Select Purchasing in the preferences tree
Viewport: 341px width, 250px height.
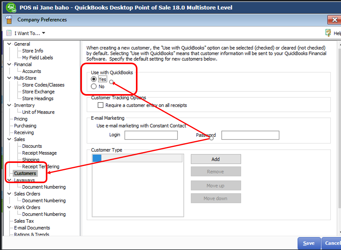[25, 126]
